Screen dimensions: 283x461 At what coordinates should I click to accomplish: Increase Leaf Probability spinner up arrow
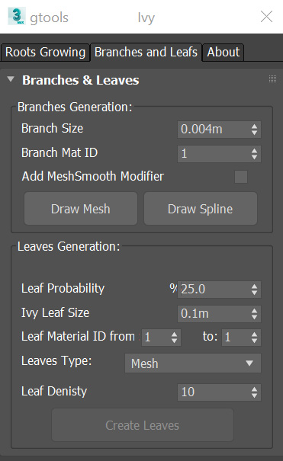pos(255,286)
